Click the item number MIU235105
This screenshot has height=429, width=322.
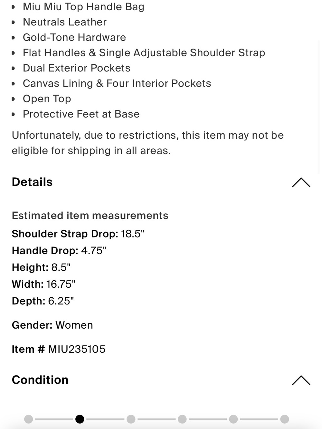coord(77,349)
